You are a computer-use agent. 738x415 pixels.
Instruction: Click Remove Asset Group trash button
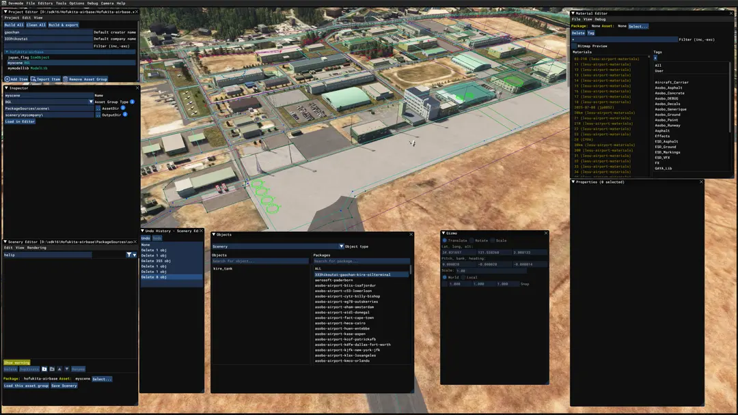(x=85, y=79)
